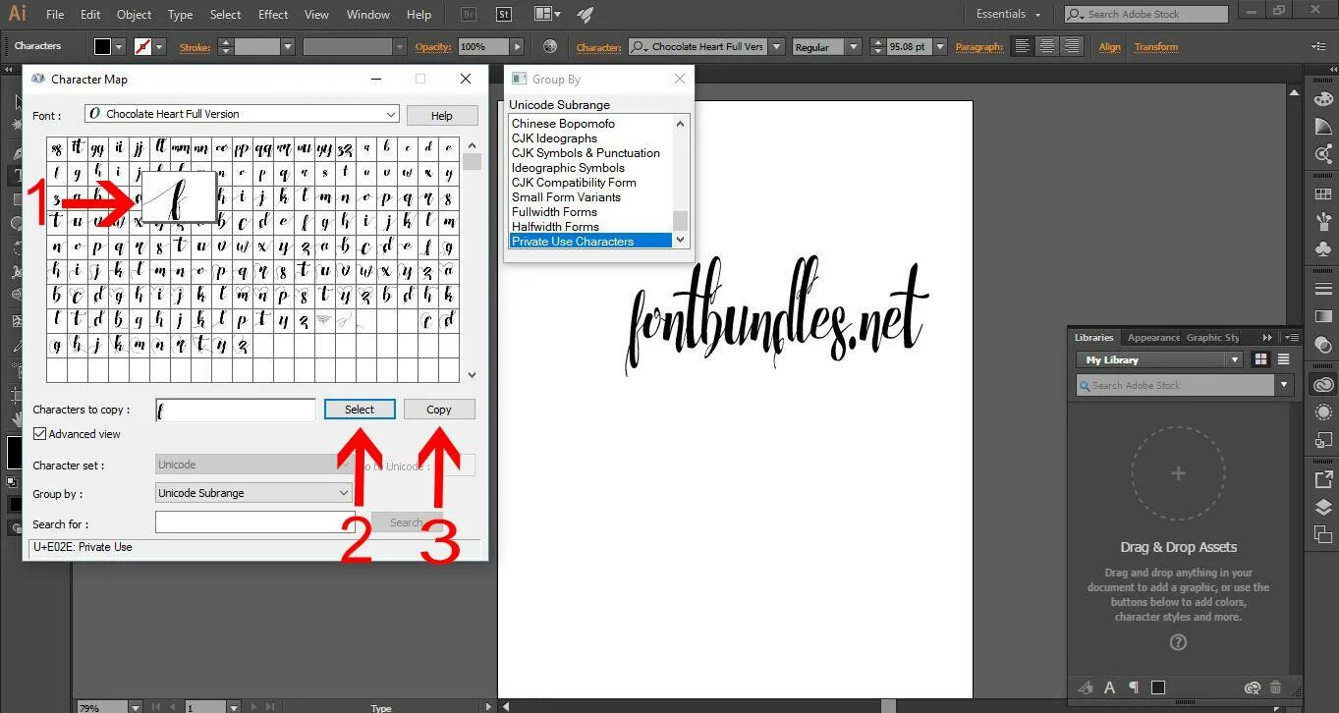Open the font size 95.08 pt dropdown
Viewport: 1339px width, 713px height.
pos(940,47)
